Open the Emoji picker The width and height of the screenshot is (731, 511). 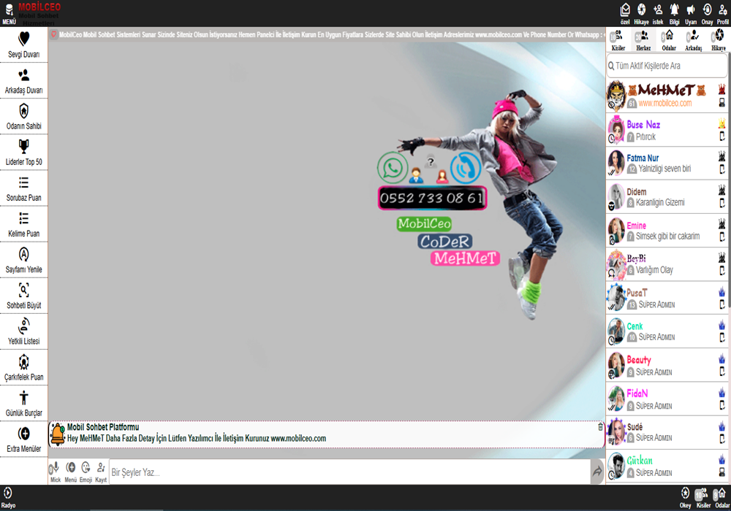pyautogui.click(x=86, y=468)
